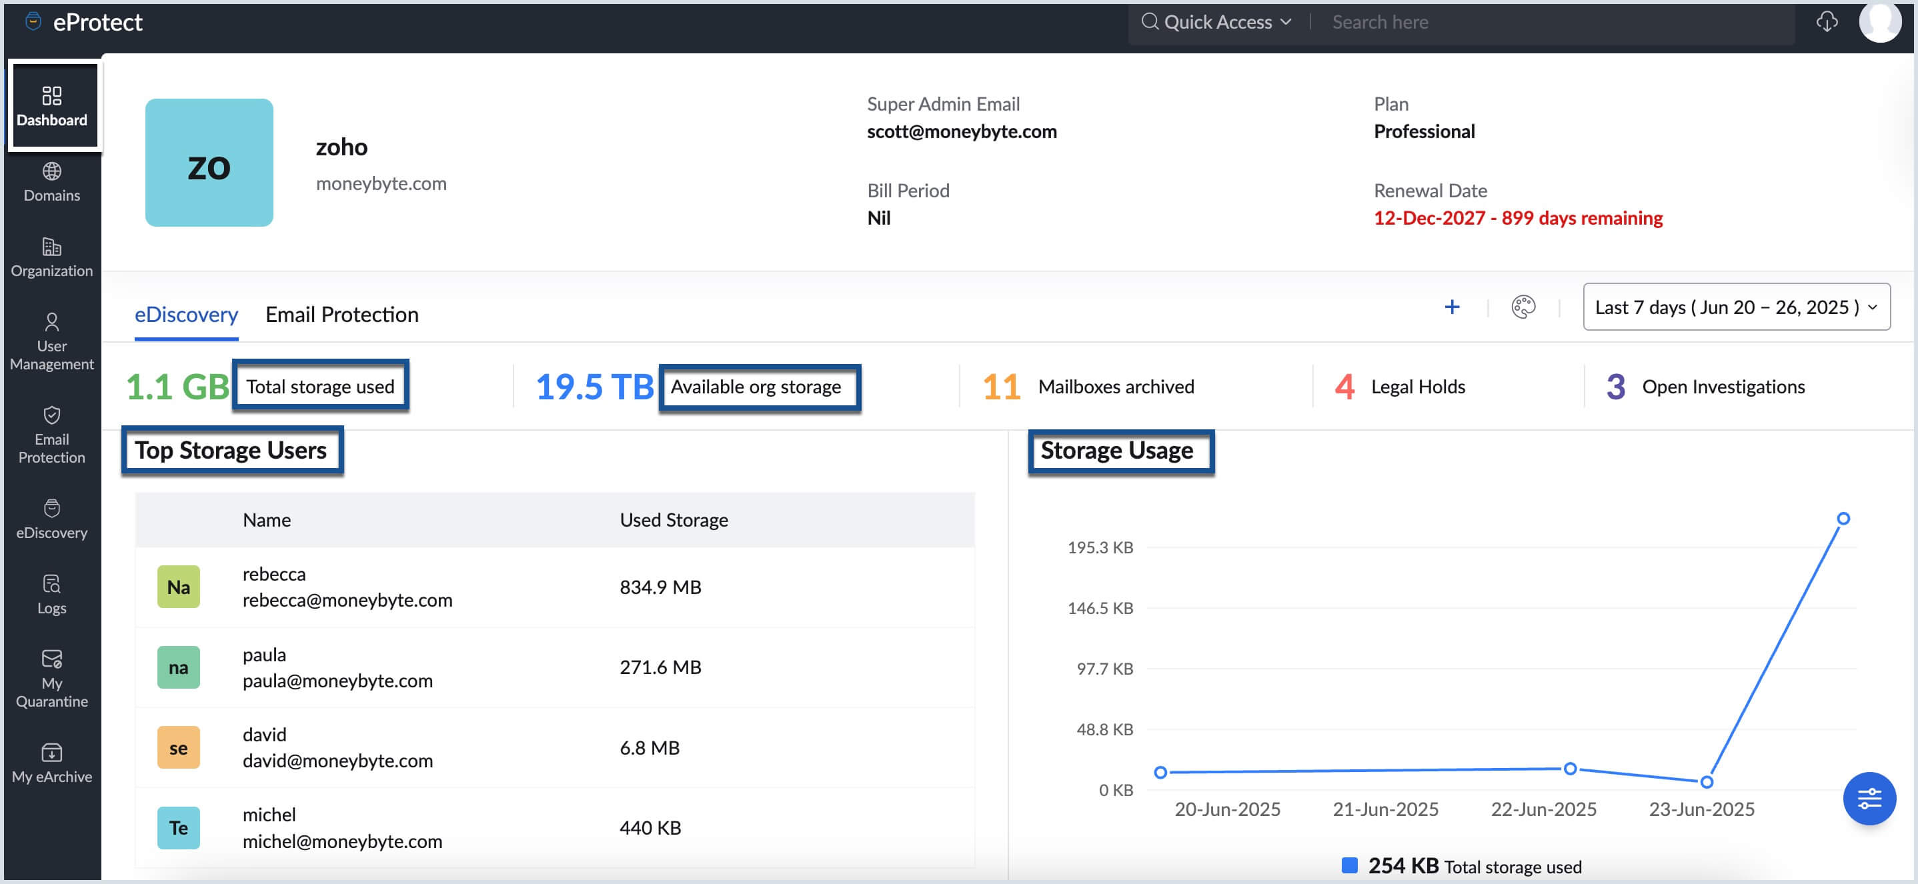Select the eDiscovery tab

(x=186, y=314)
